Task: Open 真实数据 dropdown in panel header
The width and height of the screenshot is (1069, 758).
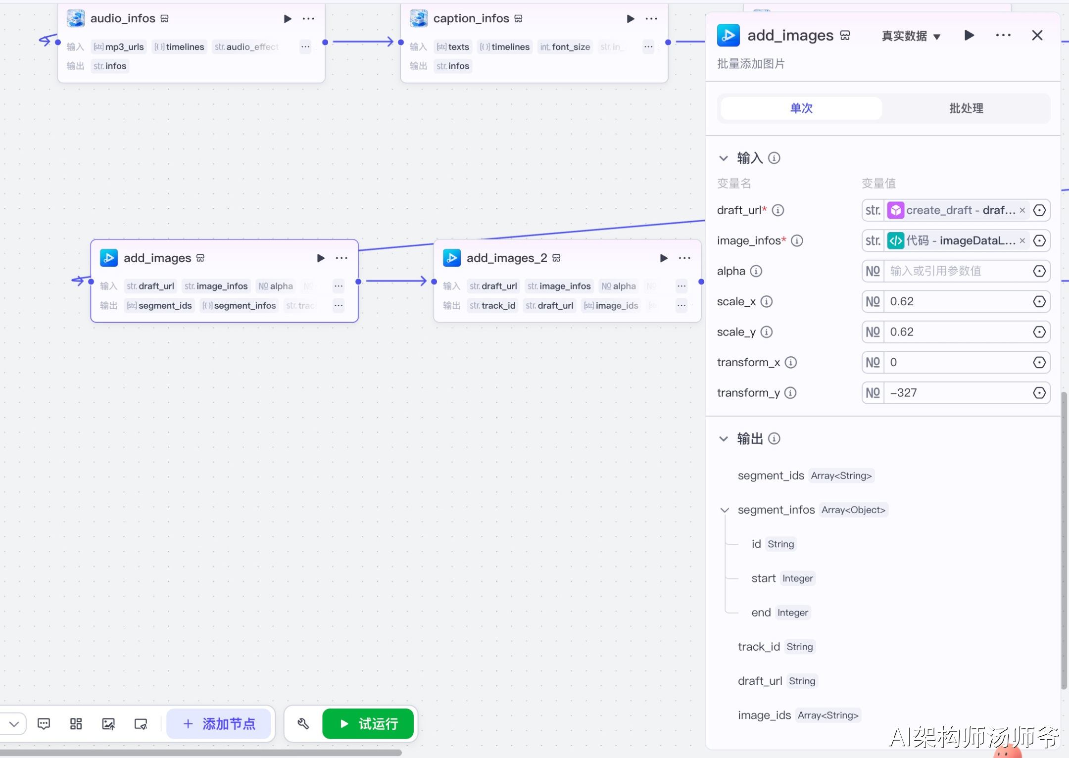Action: (x=911, y=36)
